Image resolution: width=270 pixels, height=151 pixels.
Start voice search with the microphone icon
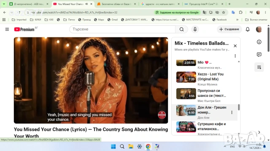[195, 29]
